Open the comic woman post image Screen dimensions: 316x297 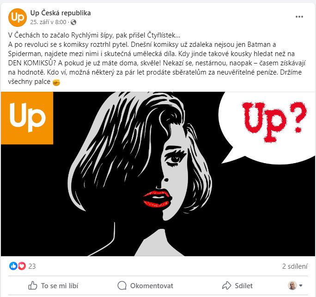pos(158,174)
